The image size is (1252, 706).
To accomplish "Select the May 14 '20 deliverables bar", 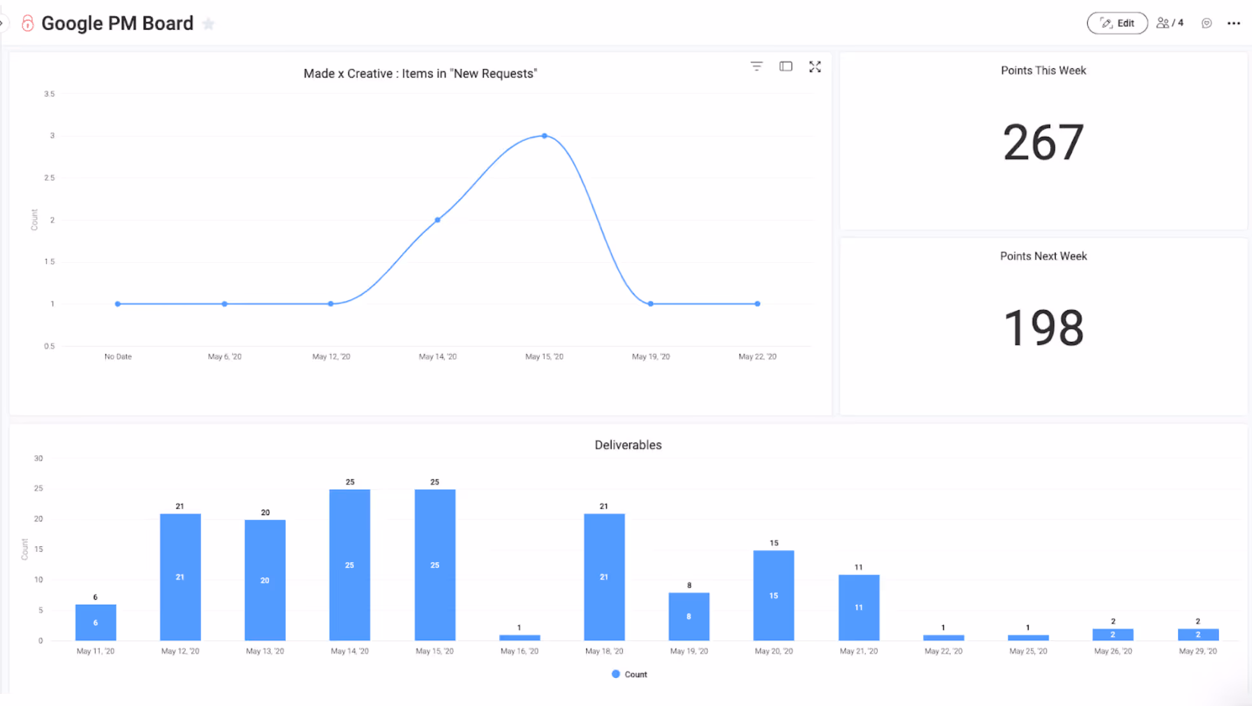I will pos(349,564).
